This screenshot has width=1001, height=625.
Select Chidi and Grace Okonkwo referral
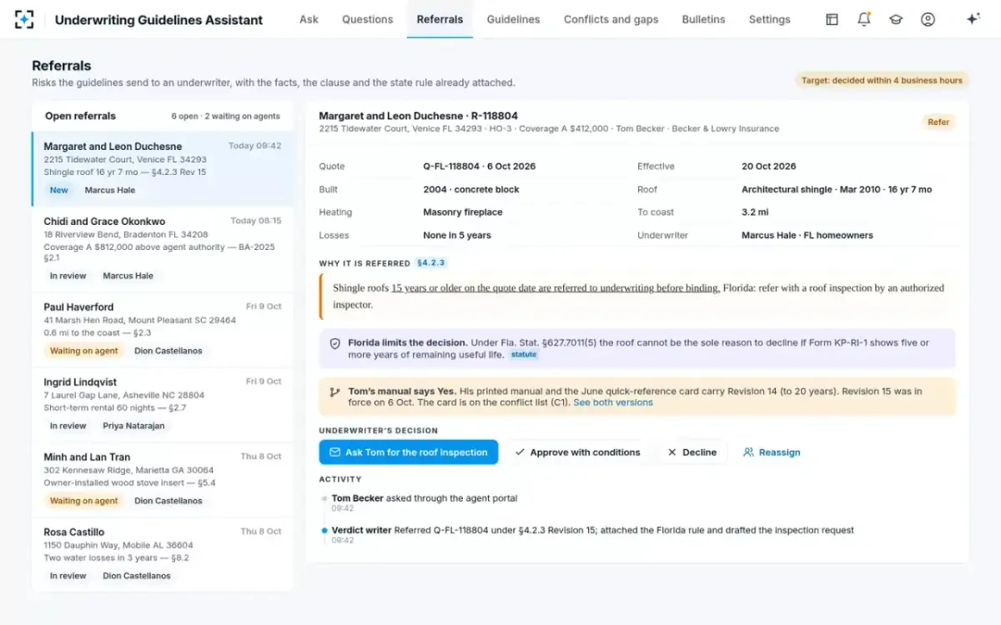click(x=163, y=248)
